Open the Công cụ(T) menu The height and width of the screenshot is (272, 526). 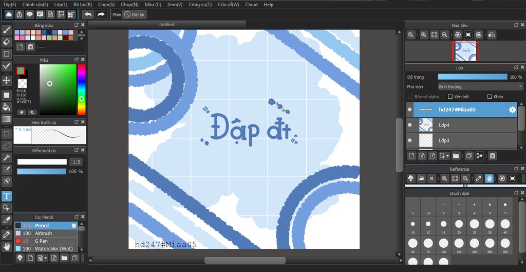click(200, 4)
